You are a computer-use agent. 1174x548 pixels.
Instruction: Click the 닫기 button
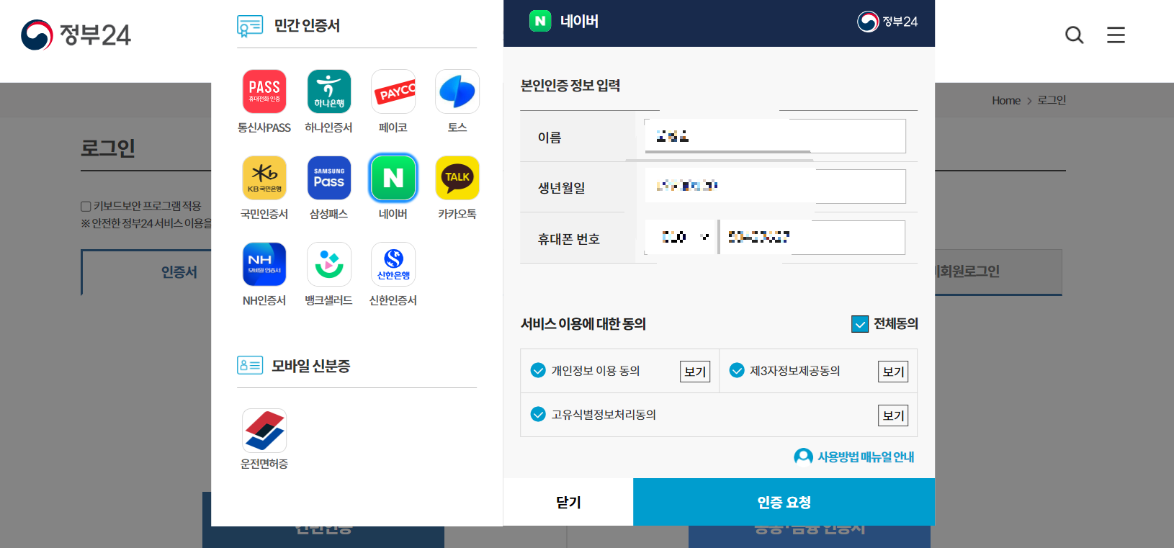[568, 502]
